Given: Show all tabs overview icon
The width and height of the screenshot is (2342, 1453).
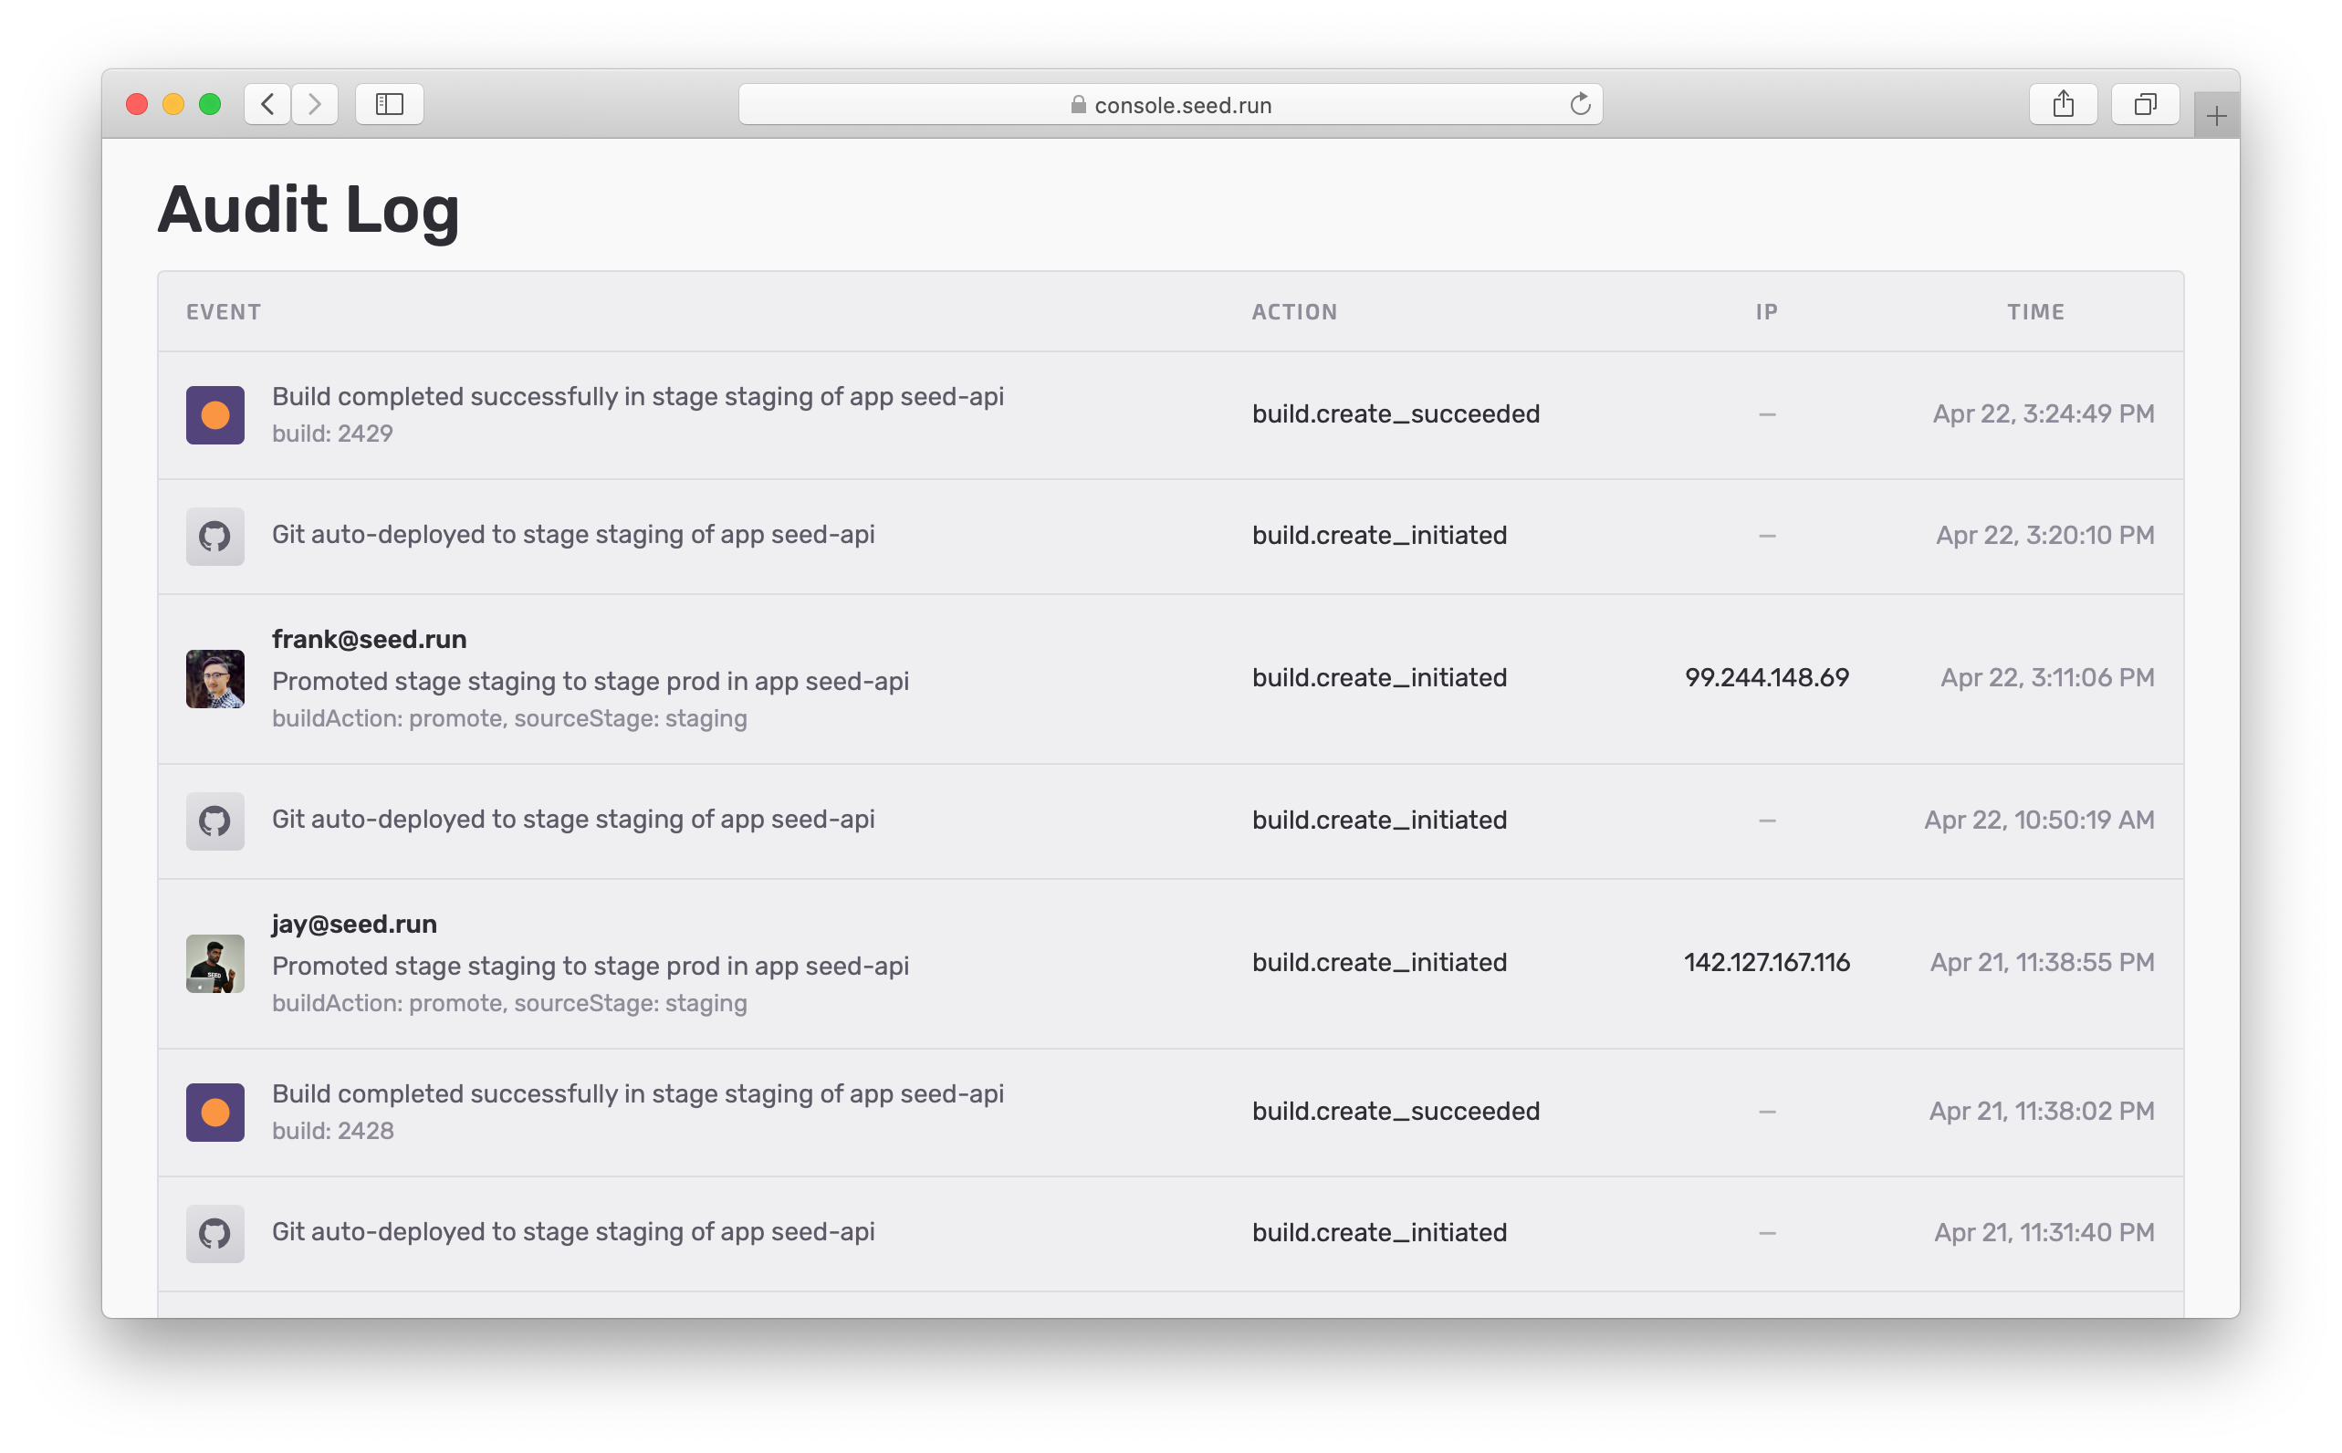Looking at the screenshot, I should pos(2144,104).
